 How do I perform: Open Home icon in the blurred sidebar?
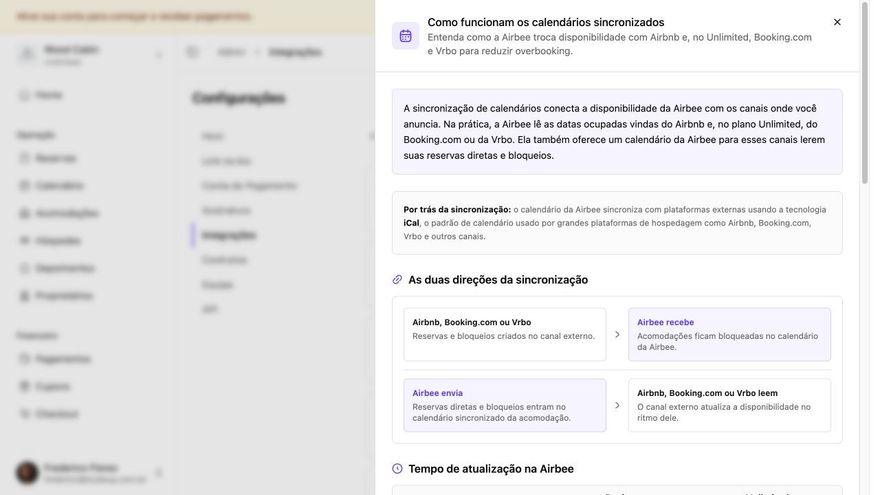25,95
